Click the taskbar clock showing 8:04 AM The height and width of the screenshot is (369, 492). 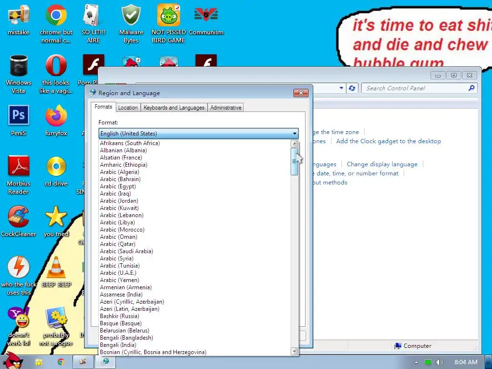tap(466, 362)
